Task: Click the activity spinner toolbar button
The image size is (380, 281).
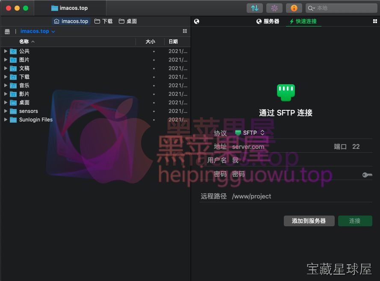Action: coord(274,8)
